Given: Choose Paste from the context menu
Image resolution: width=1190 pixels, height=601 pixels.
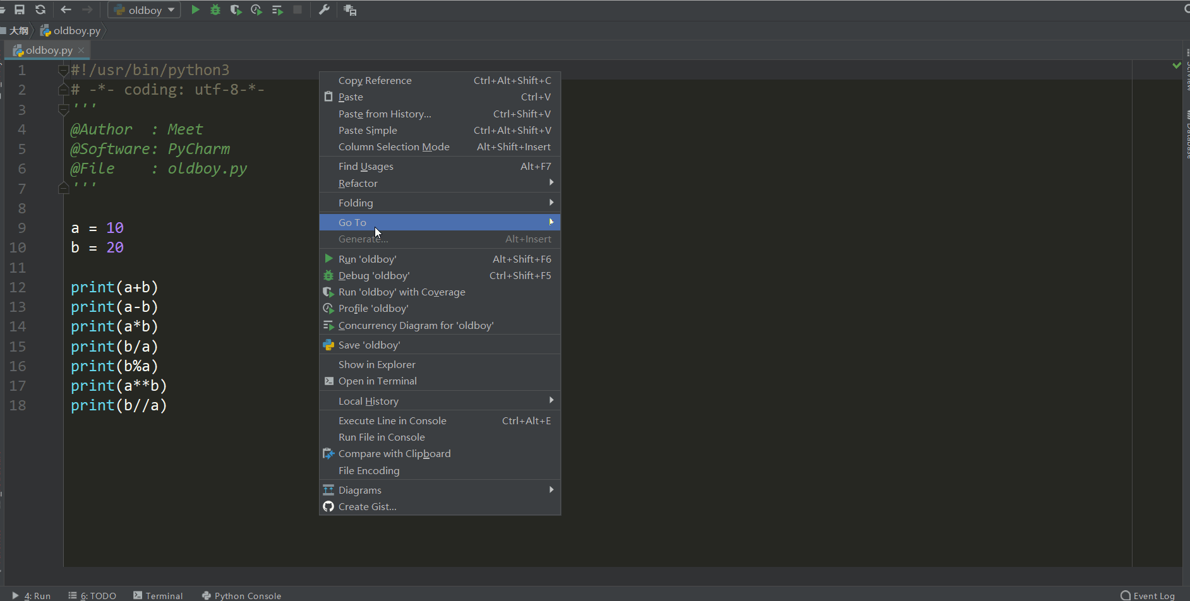Looking at the screenshot, I should click(x=440, y=97).
